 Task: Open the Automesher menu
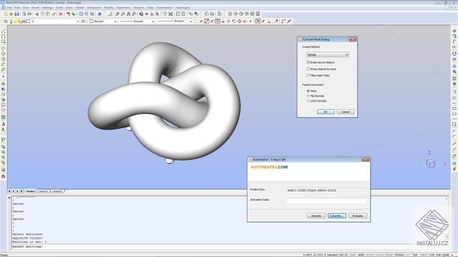coord(164,8)
